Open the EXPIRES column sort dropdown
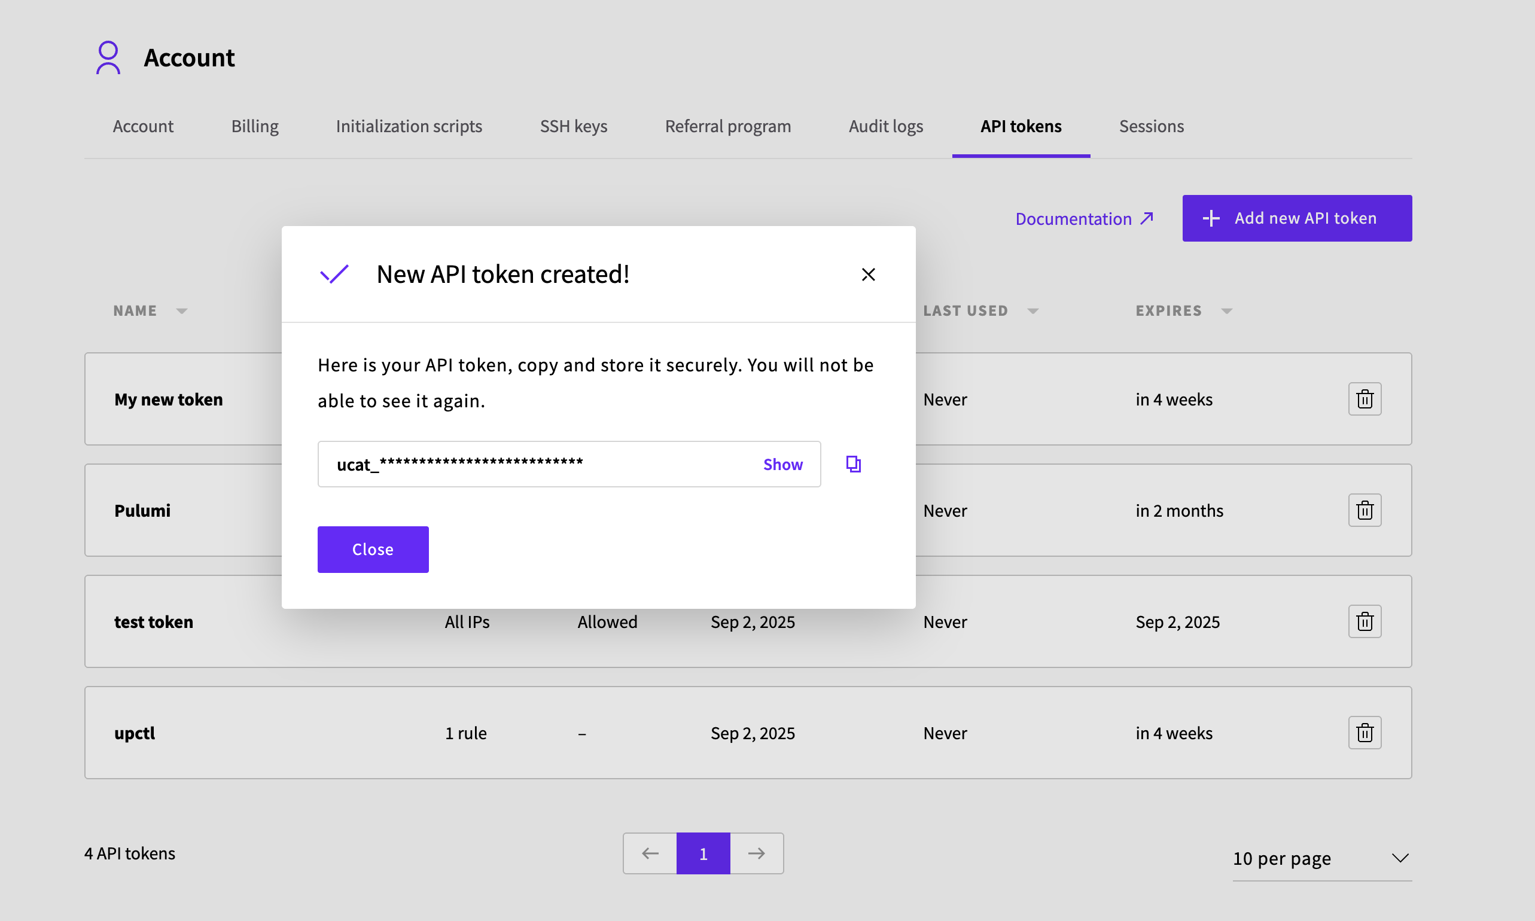Viewport: 1535px width, 921px height. 1226,311
